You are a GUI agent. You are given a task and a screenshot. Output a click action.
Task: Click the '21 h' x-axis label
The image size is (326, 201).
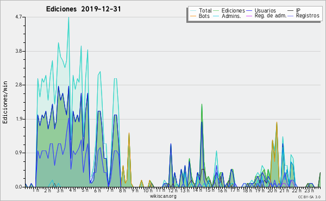pyautogui.click(x=284, y=190)
